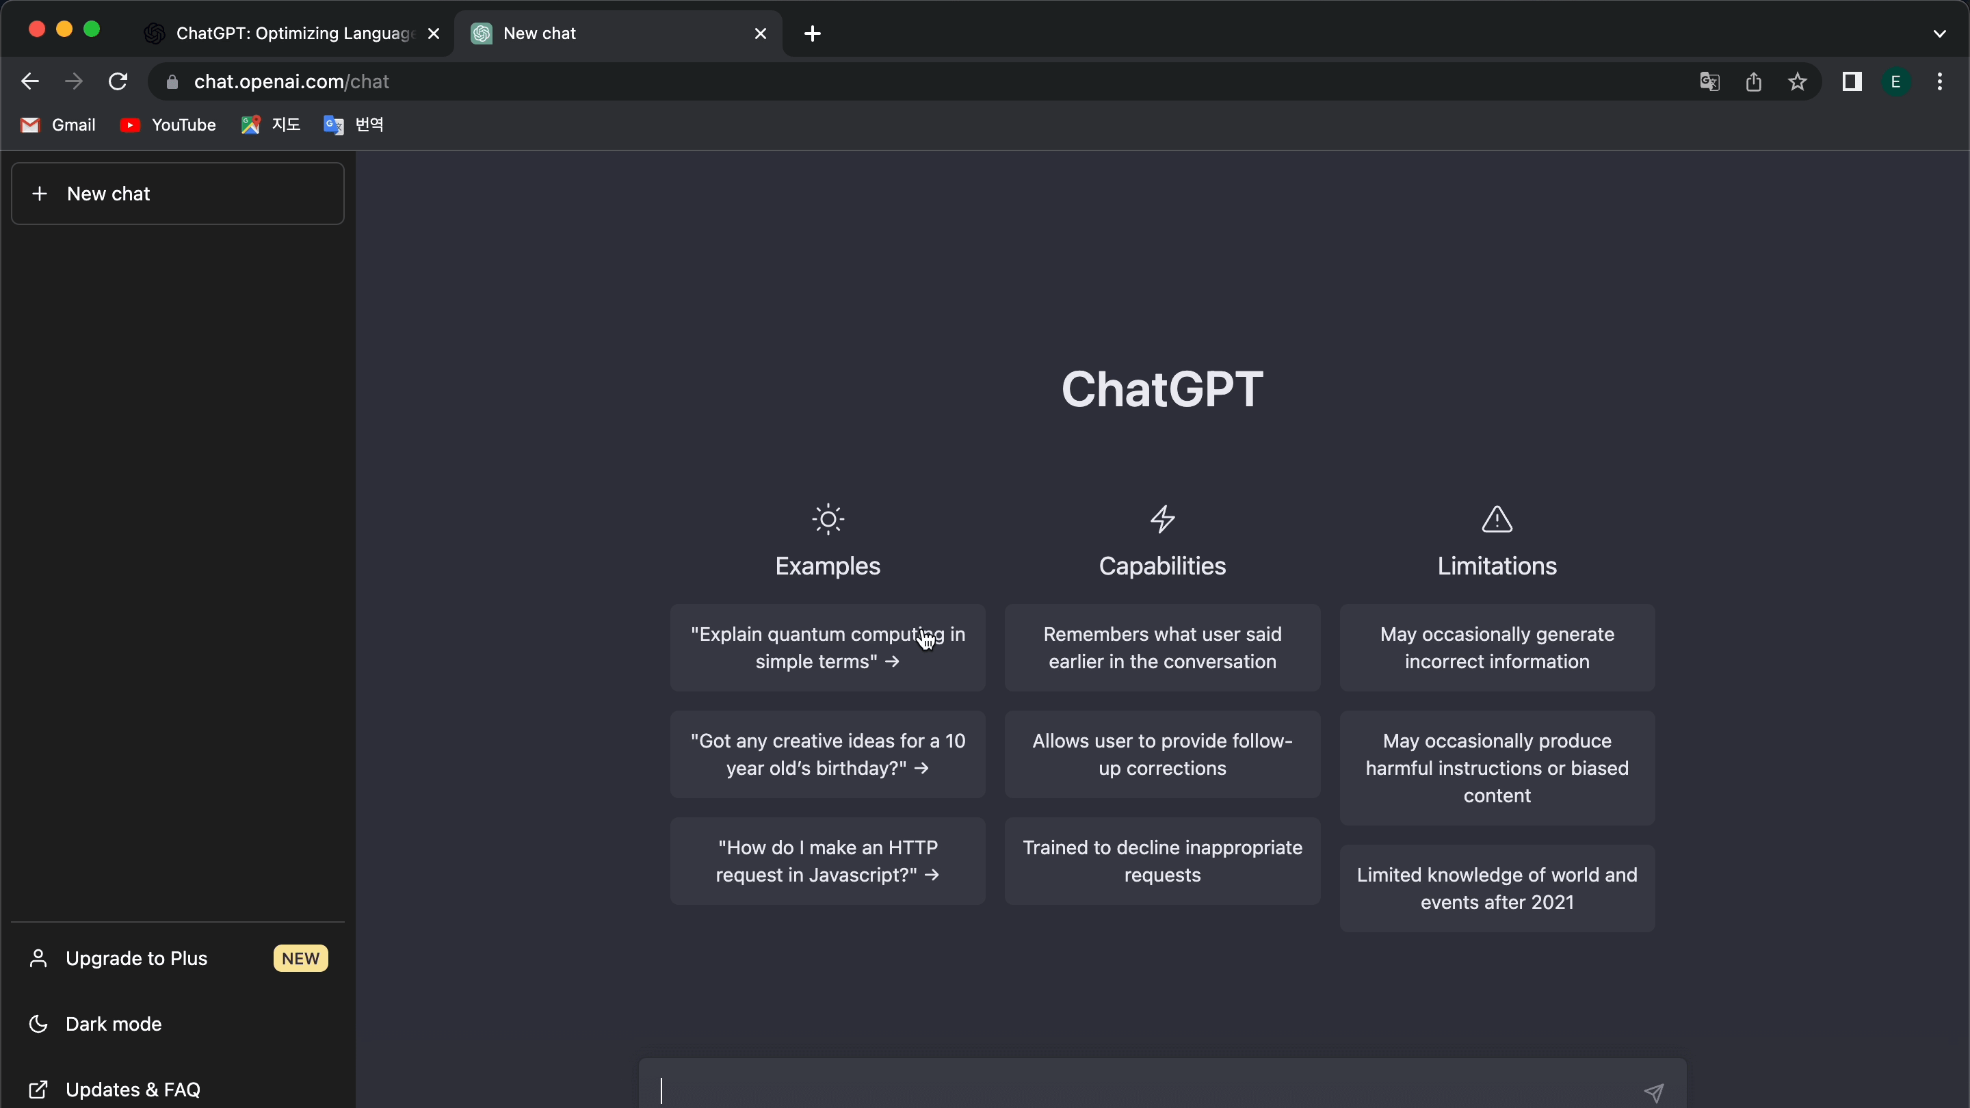The width and height of the screenshot is (1970, 1108).
Task: Click 'Limited knowledge of world' card
Action: [1497, 888]
